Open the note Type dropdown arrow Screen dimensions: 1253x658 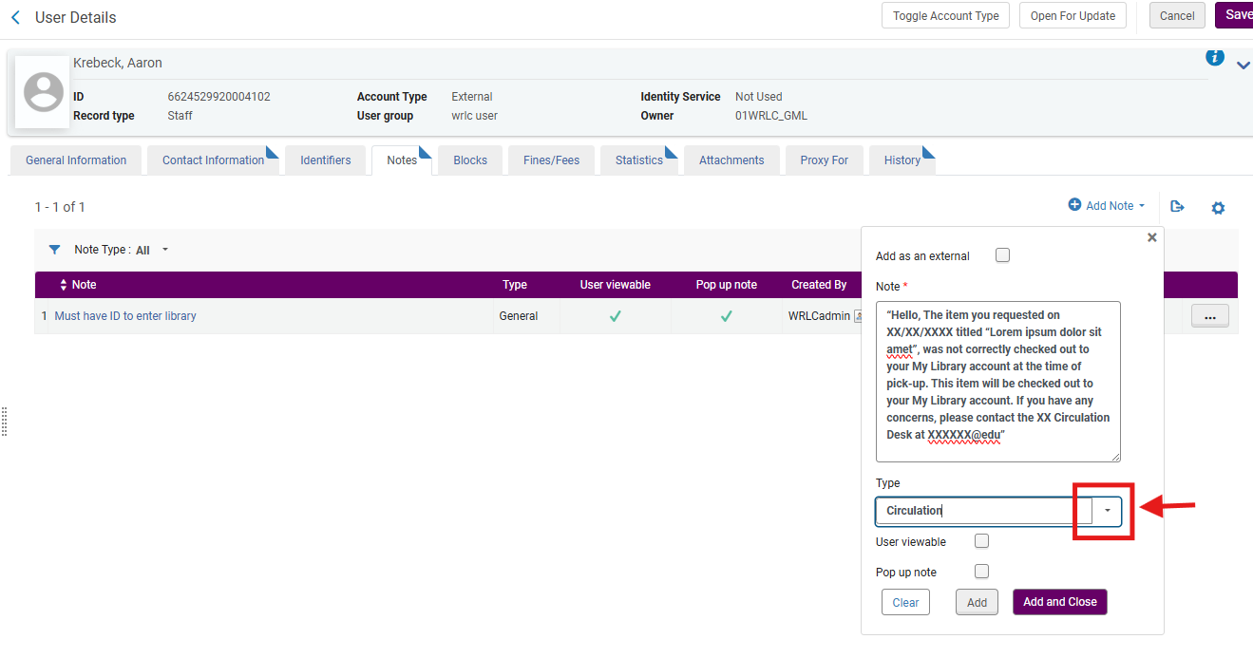click(x=1107, y=511)
